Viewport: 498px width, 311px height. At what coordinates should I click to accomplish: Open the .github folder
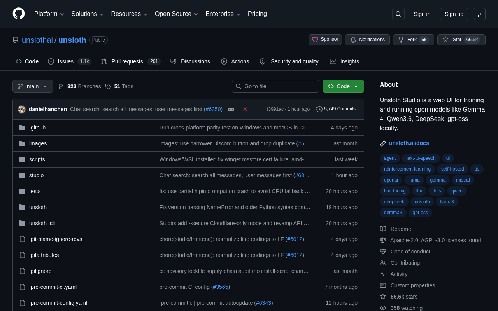pos(37,128)
